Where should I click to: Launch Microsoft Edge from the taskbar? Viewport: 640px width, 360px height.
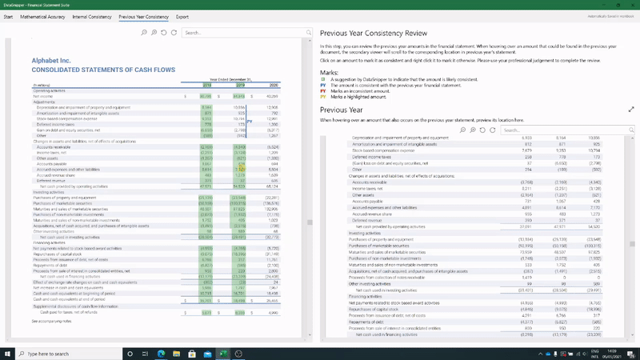point(161,354)
